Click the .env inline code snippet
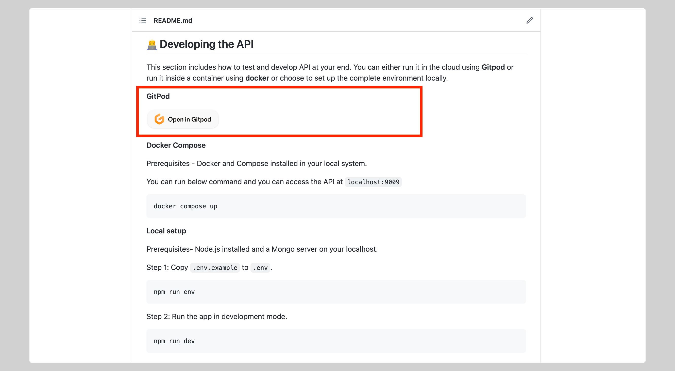This screenshot has height=371, width=675. coord(260,268)
